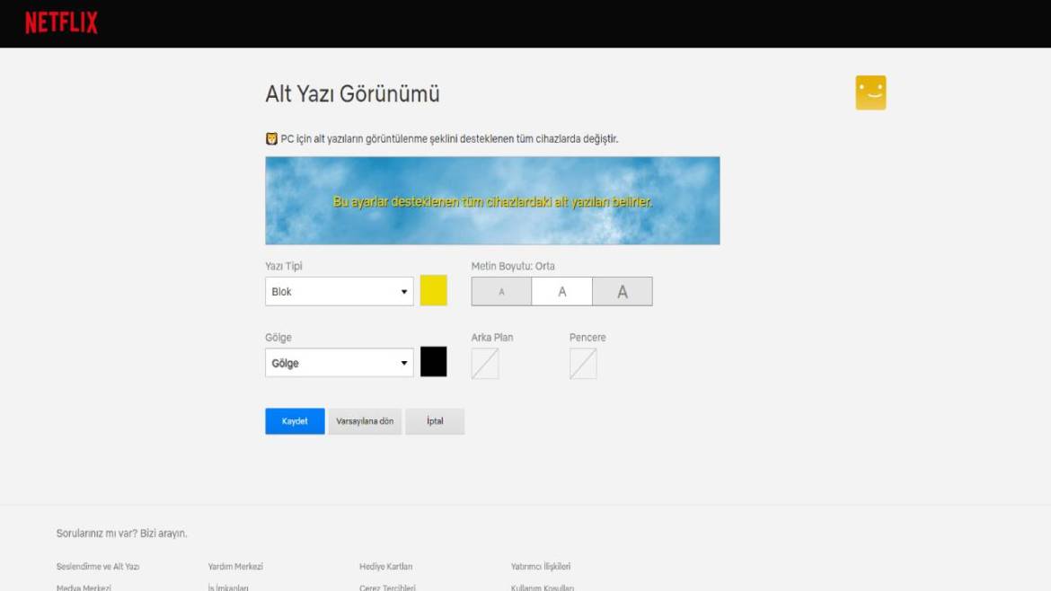Screen dimensions: 1051x591
Task: Open the Yatırımcı İlişkileri link
Action: click(x=540, y=566)
